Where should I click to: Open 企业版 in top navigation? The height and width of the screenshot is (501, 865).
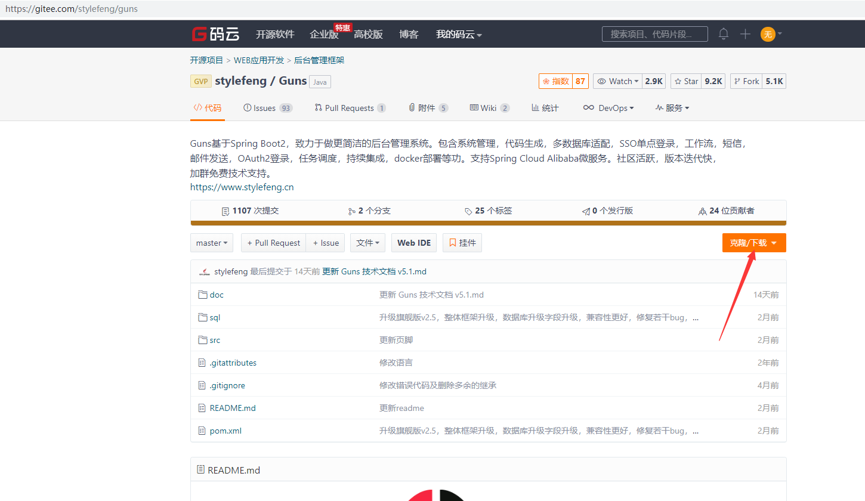point(324,35)
